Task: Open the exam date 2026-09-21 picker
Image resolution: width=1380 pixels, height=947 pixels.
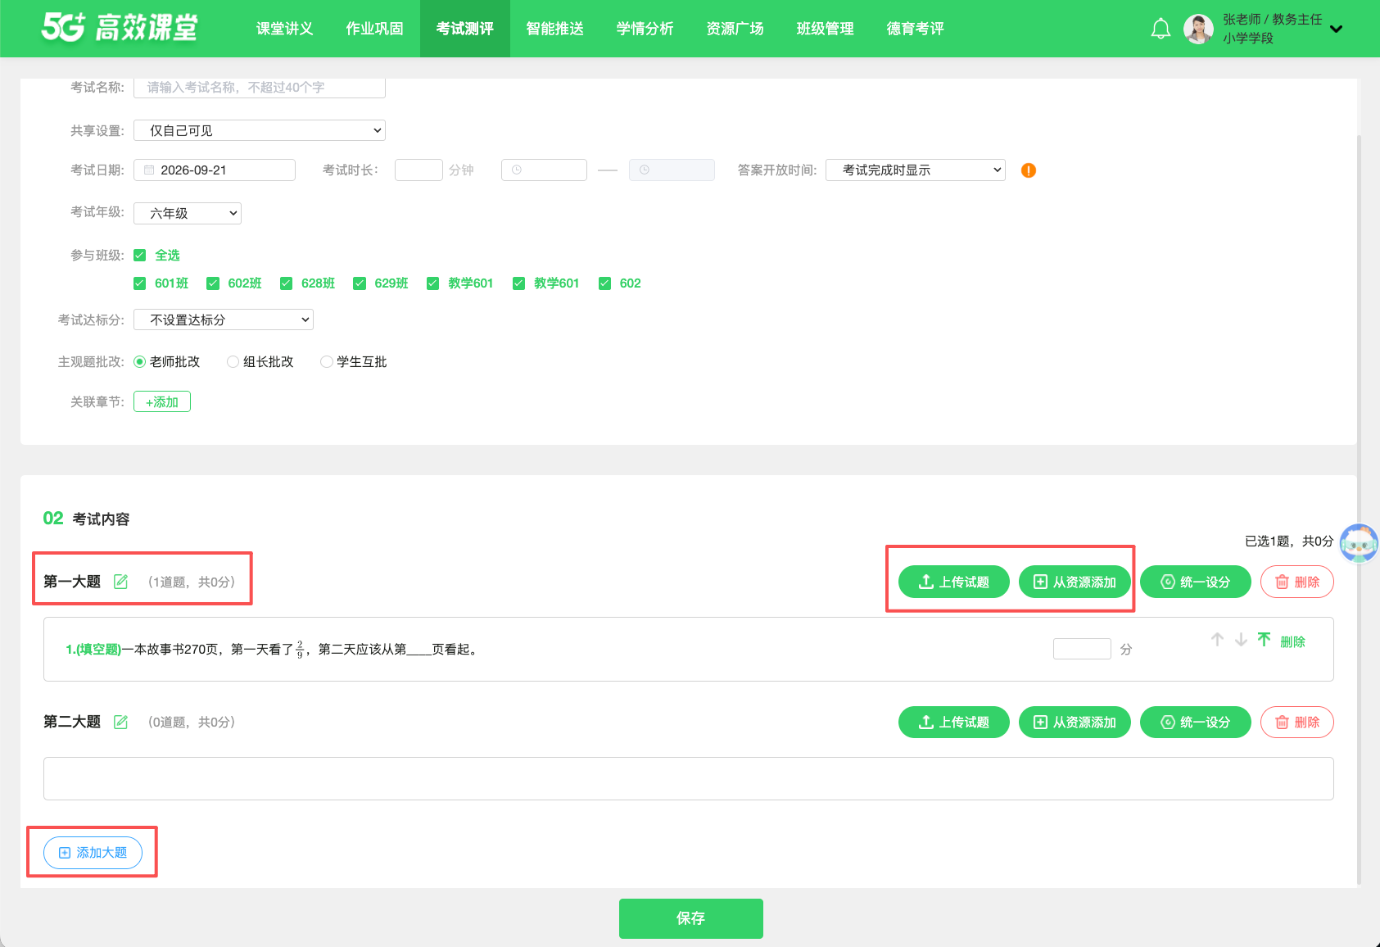Action: click(x=215, y=170)
